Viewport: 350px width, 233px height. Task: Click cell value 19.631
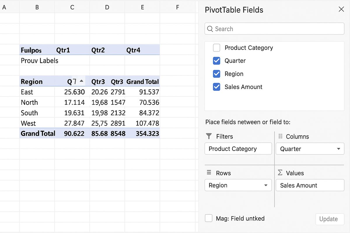74,113
